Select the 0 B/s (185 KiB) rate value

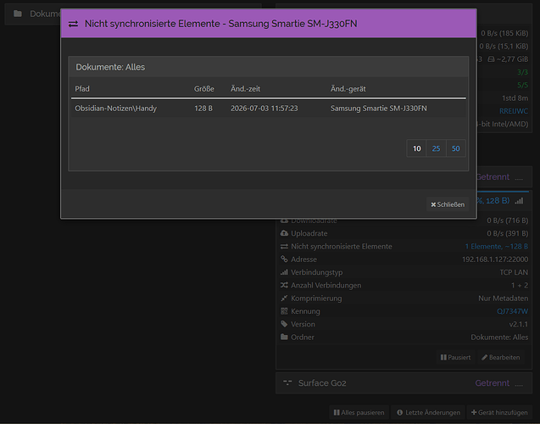pyautogui.click(x=504, y=33)
